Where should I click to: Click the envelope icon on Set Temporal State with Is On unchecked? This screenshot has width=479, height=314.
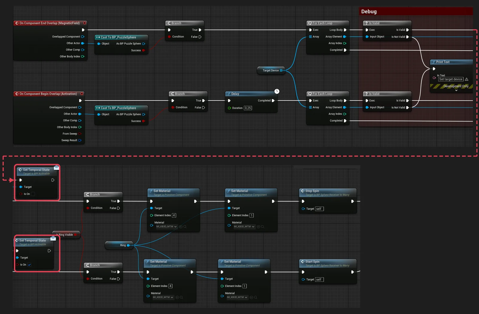click(57, 167)
